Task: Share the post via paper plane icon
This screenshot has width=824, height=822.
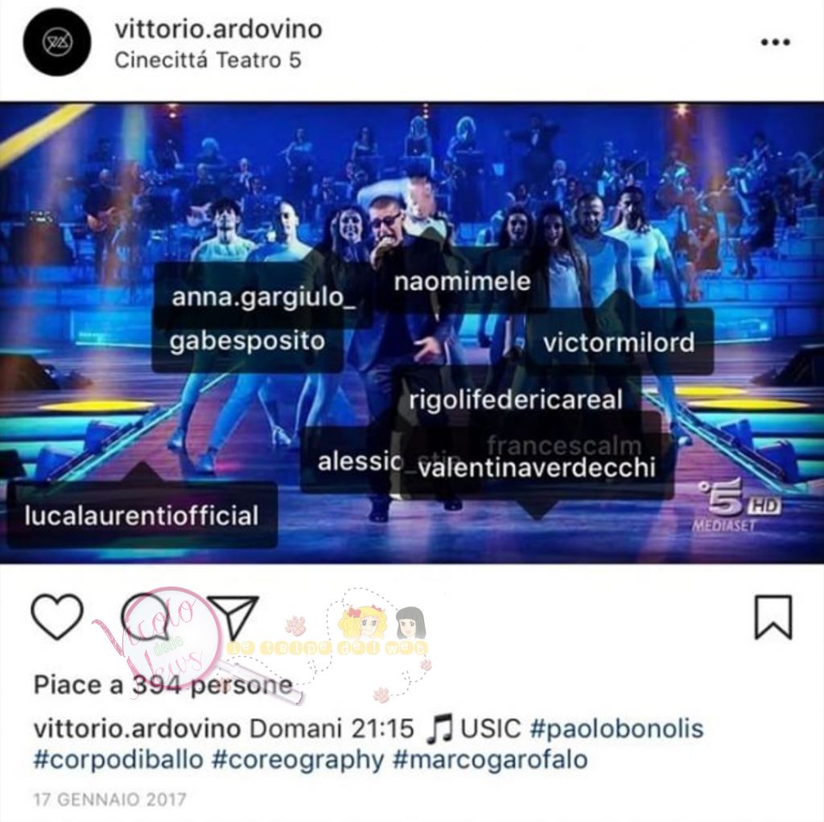Action: (x=233, y=617)
